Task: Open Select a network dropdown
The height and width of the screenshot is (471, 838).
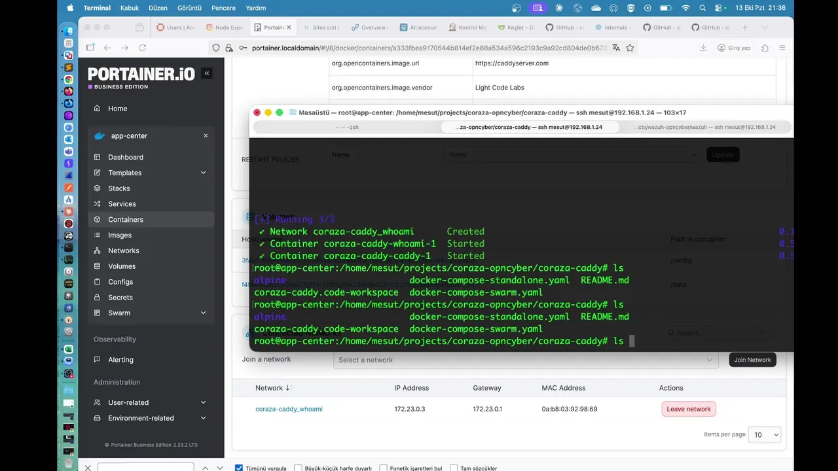Action: coord(525,360)
